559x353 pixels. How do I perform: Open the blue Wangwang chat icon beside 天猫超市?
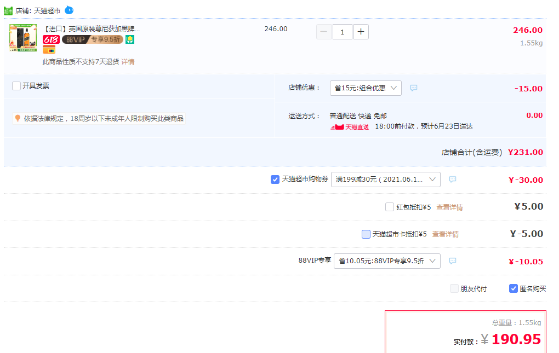coord(69,10)
